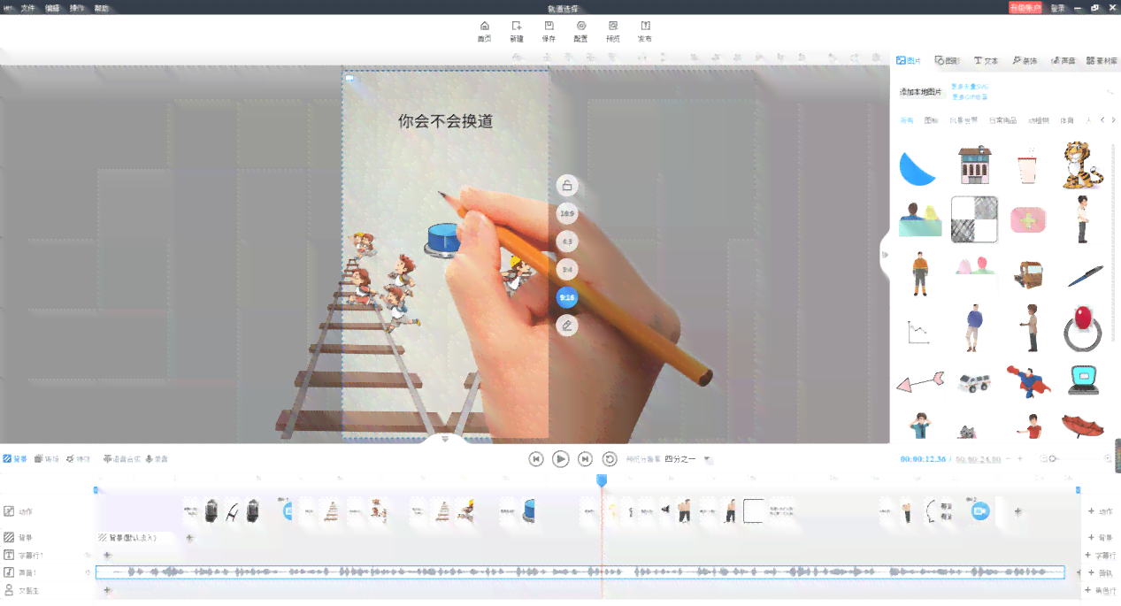Image resolution: width=1121 pixels, height=606 pixels.
Task: Select the 4:3 aspect ratio
Action: (x=567, y=242)
